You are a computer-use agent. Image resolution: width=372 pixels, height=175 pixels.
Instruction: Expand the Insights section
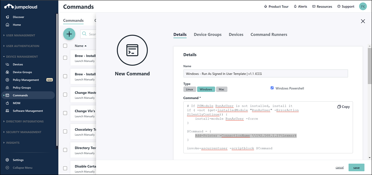click(x=13, y=143)
